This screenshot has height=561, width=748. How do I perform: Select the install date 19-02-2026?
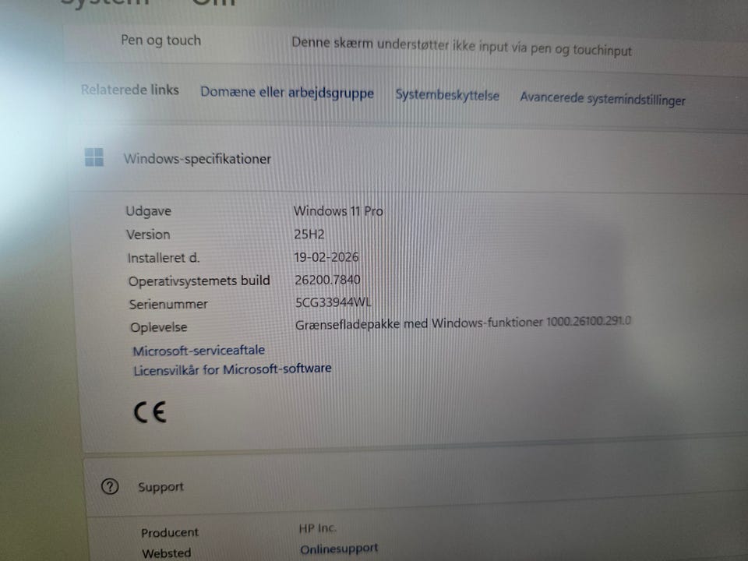(x=326, y=257)
